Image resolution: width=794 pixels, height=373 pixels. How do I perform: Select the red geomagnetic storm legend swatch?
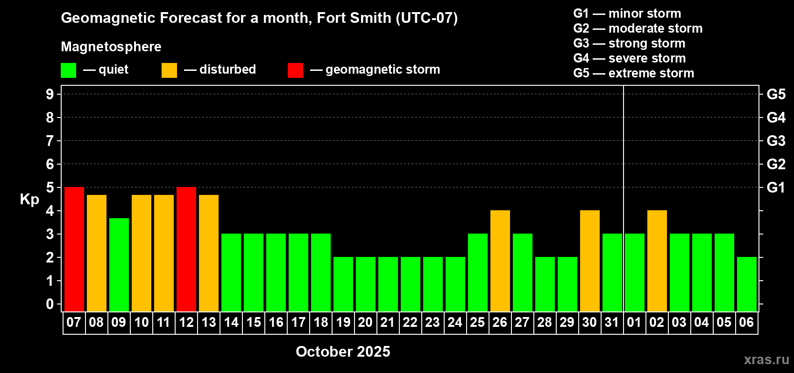[295, 70]
